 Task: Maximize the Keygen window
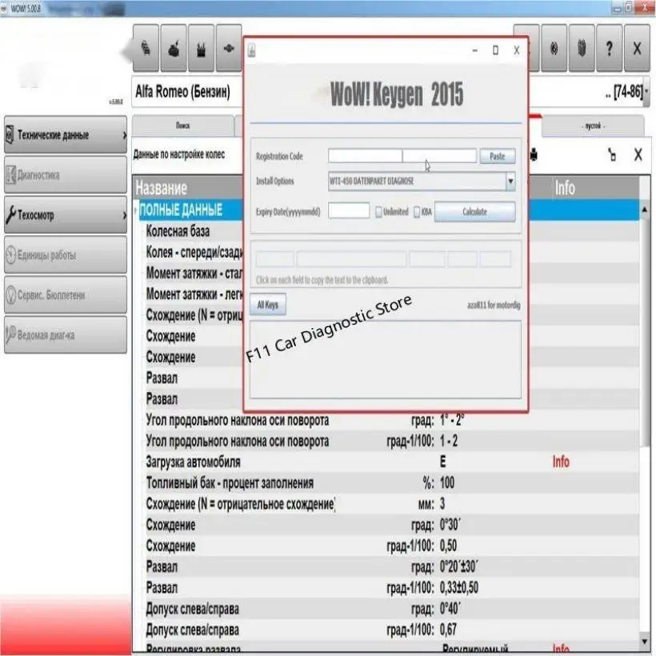[495, 50]
